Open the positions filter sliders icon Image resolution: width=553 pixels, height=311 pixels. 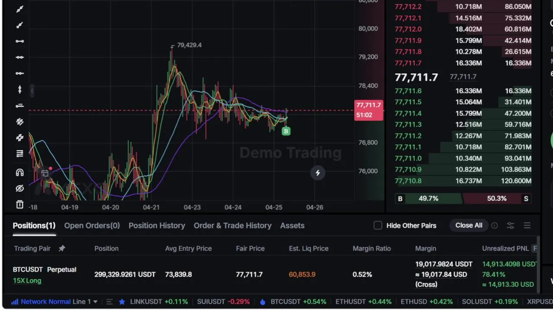[510, 225]
